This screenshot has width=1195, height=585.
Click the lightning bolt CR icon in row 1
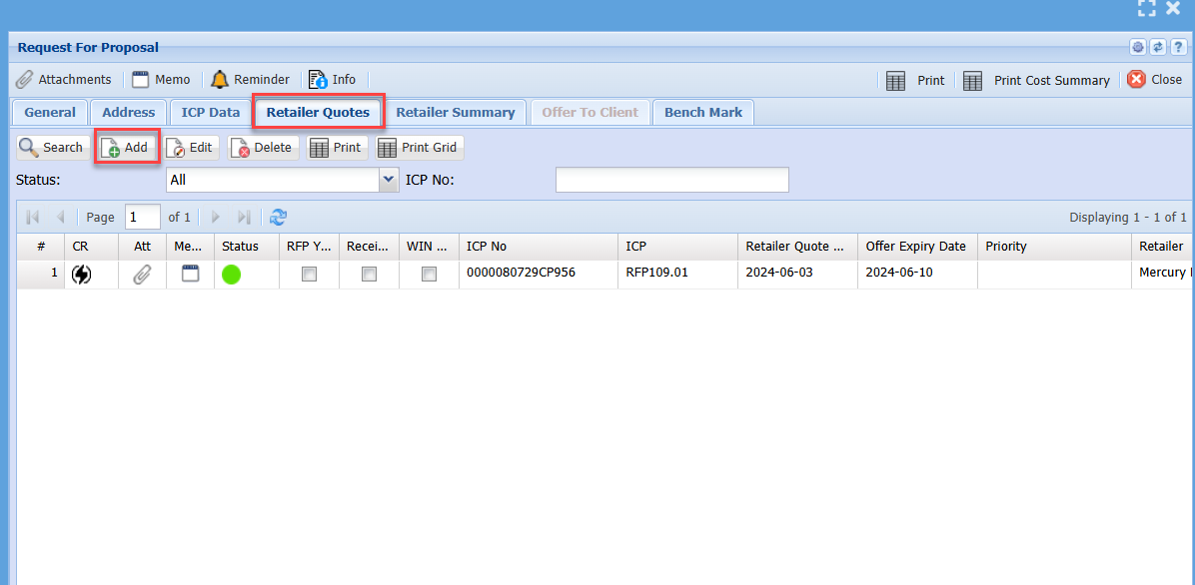tap(81, 274)
